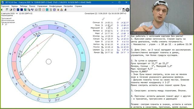Screen dimensions: 194x109
Task: Click the small gray page toolbar icon
Action: (51, 10)
